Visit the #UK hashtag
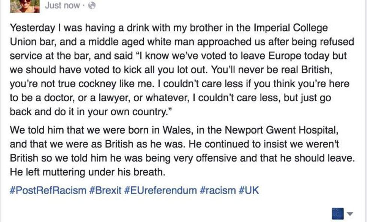Viewport: 367px width, 222px height. coord(248,190)
